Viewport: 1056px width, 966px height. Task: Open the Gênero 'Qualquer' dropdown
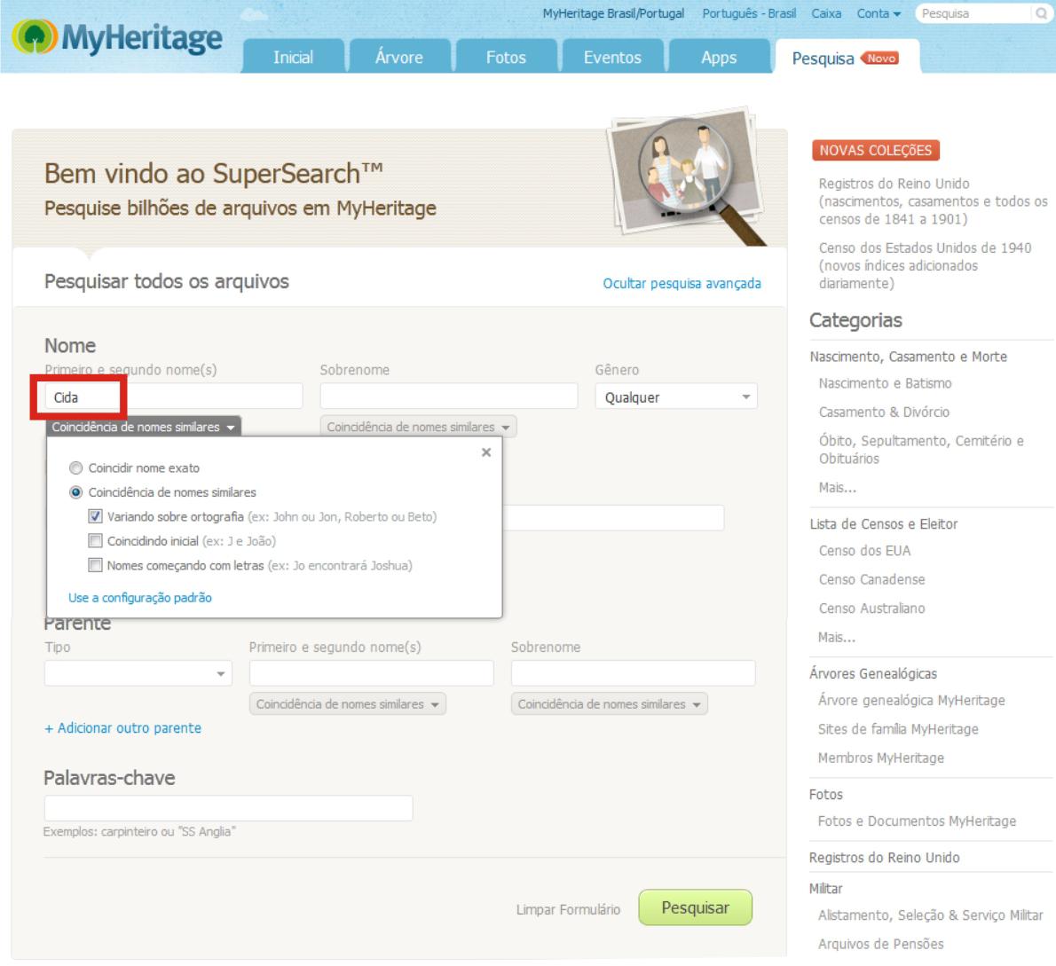(676, 397)
